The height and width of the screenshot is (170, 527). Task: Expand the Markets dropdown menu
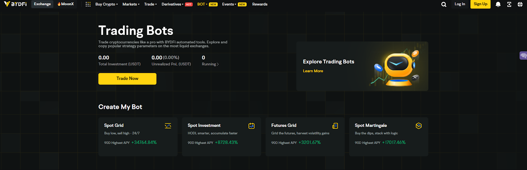pos(131,4)
